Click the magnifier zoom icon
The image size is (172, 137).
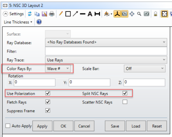pos(139,14)
